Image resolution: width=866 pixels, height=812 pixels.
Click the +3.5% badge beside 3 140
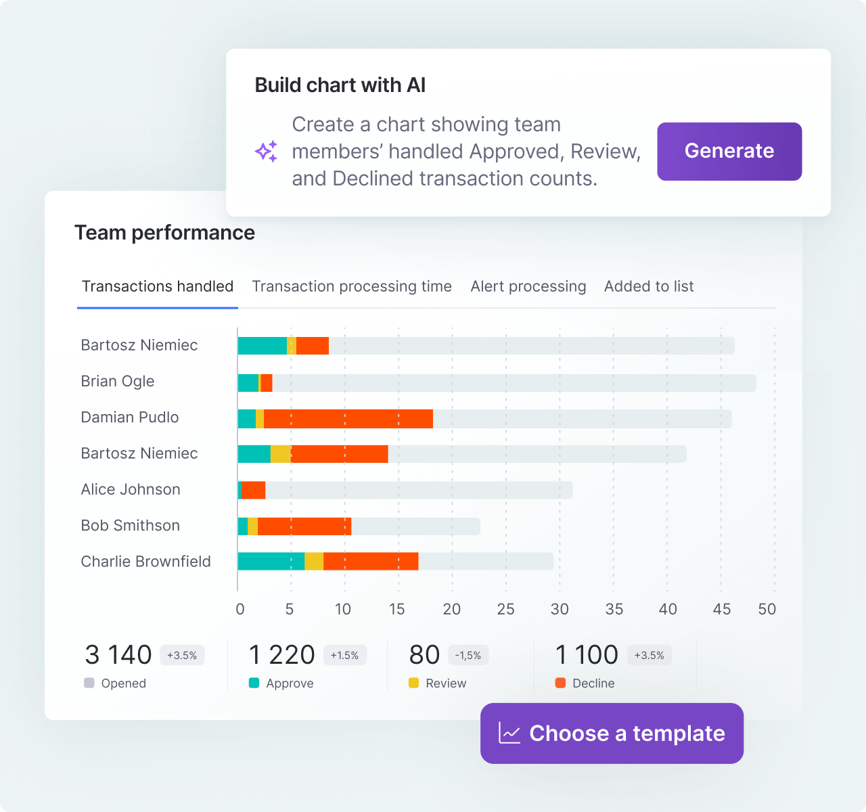coord(182,655)
